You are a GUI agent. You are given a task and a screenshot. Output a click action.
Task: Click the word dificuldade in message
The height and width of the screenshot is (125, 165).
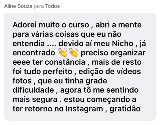pos(33,90)
